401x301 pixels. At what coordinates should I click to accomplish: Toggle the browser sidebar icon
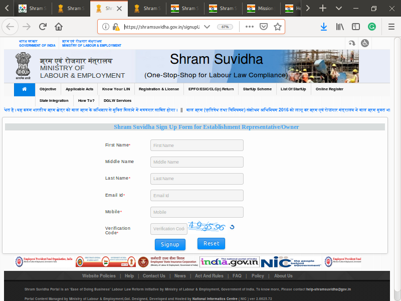tap(357, 27)
